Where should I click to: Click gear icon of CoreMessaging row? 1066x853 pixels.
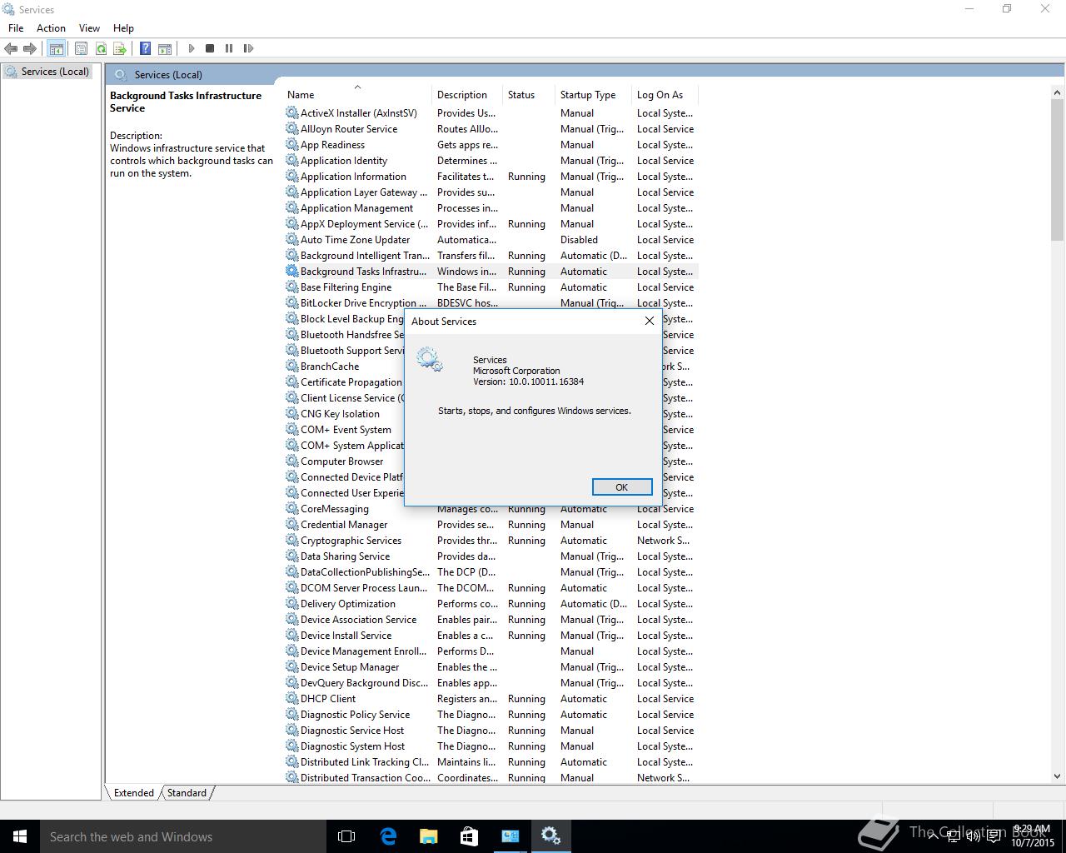291,508
